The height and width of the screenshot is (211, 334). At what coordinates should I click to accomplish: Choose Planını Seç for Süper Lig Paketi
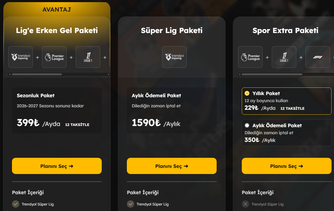(172, 166)
